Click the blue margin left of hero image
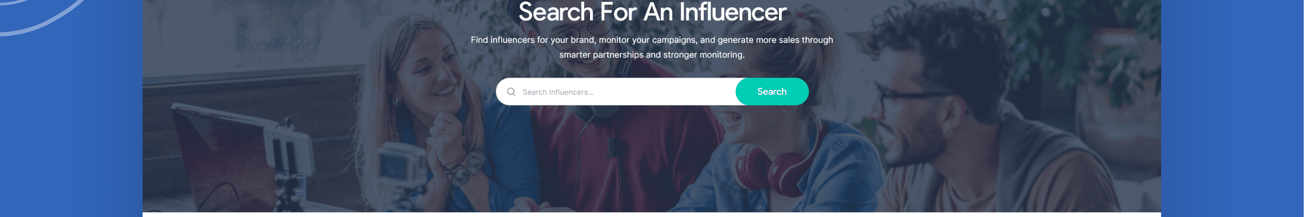The image size is (1304, 217). 71,126
